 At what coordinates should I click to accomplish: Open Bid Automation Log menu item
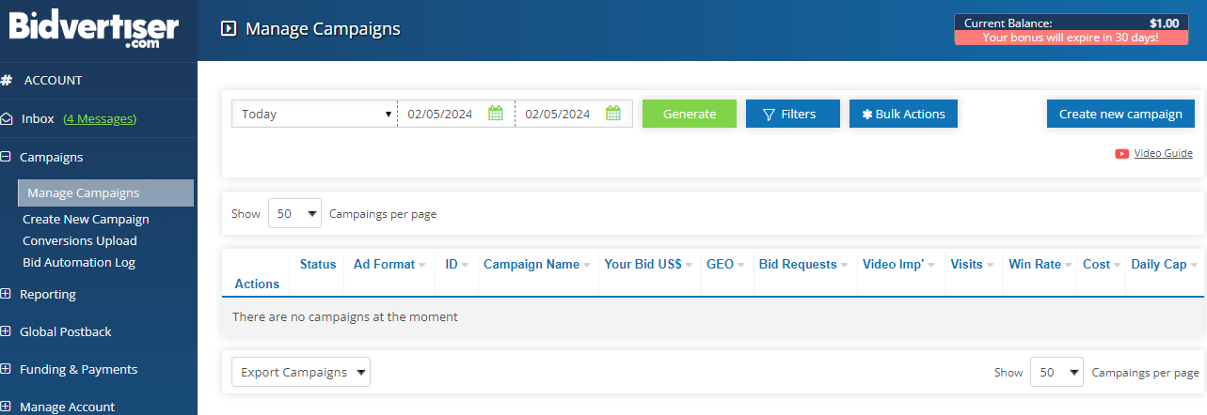[x=79, y=262]
